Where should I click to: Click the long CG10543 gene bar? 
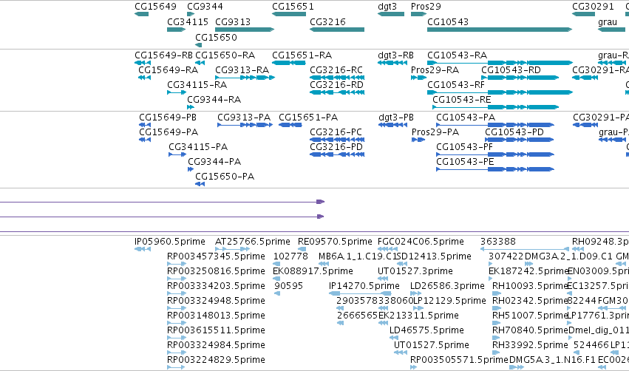pyautogui.click(x=500, y=30)
